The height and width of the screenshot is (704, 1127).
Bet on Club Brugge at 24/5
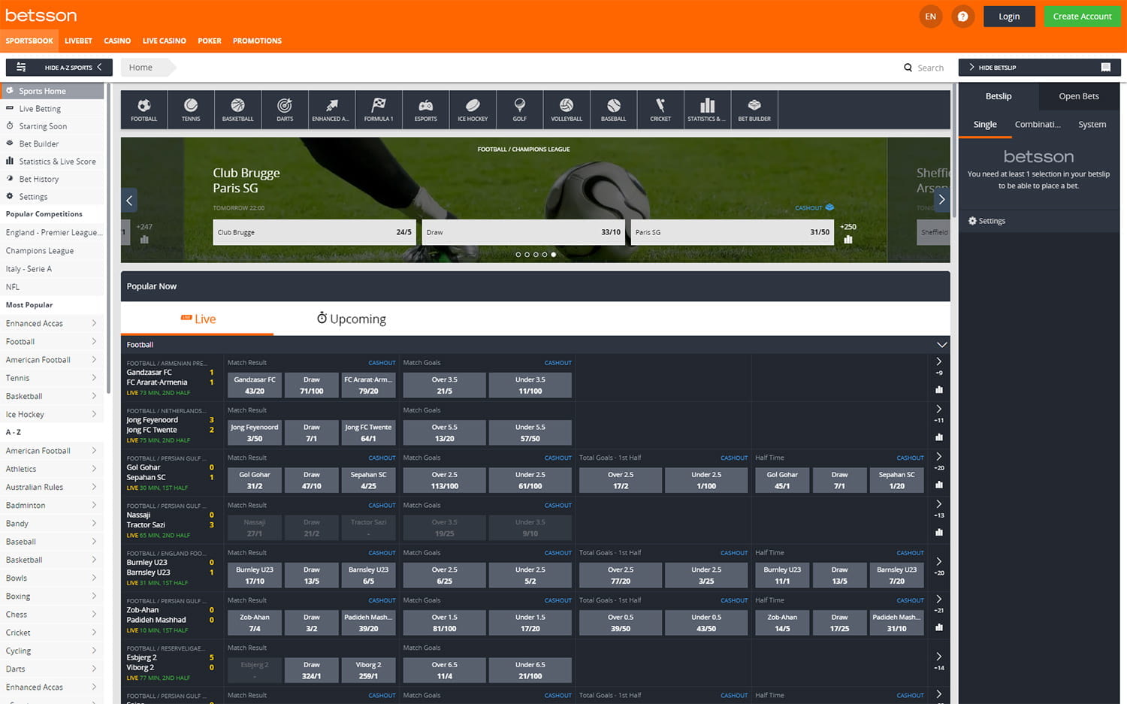315,232
